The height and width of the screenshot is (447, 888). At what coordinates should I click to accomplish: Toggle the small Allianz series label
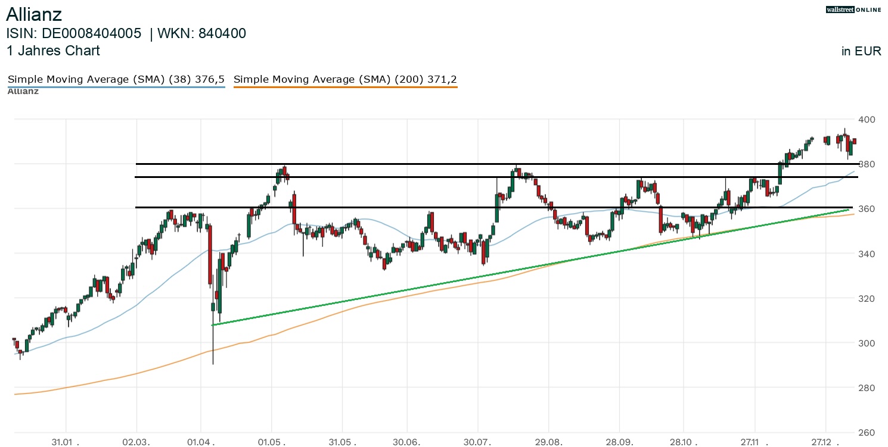click(x=23, y=92)
